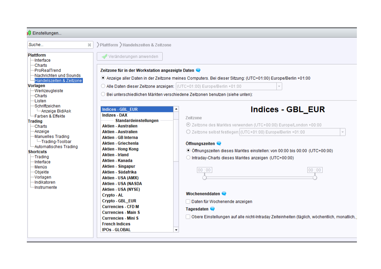This screenshot has height=269, width=381.
Task: Select Crypto - AL in market list
Action: click(x=137, y=195)
